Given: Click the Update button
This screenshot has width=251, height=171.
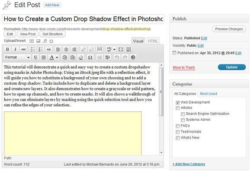Looking at the screenshot, I should [232, 67].
